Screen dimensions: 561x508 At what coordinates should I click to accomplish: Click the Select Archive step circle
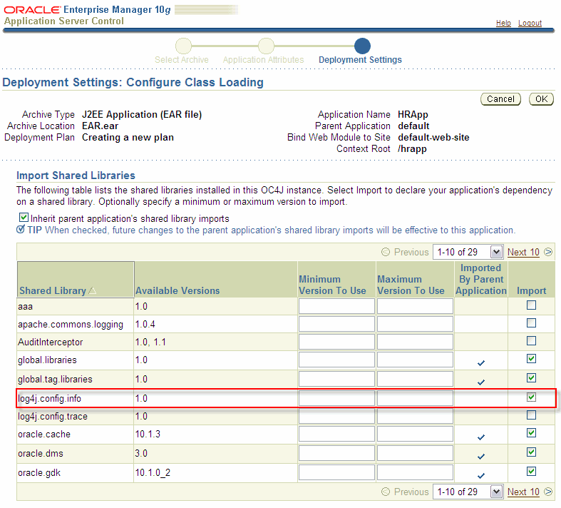pos(183,46)
